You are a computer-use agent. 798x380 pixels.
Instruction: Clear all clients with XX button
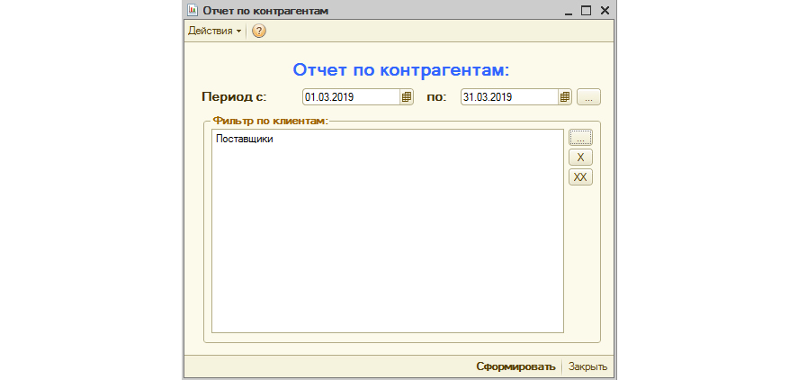tap(580, 177)
